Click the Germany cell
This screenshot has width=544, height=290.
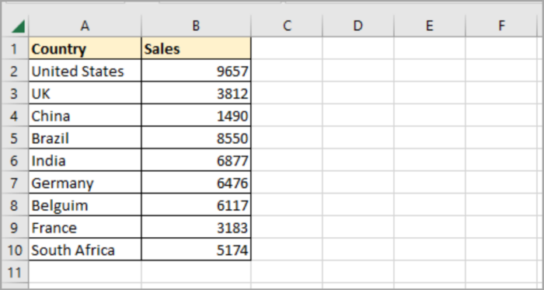click(85, 183)
